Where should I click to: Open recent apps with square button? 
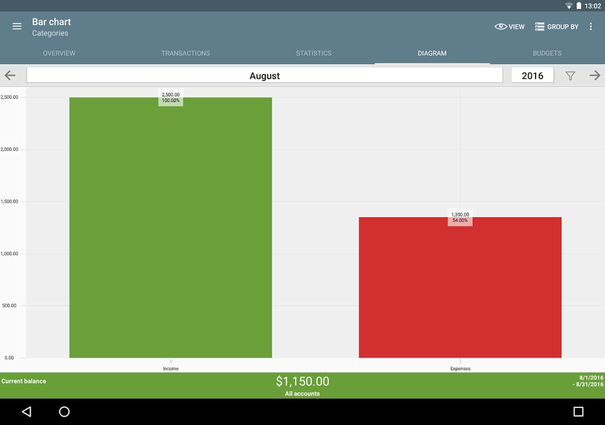coord(578,412)
